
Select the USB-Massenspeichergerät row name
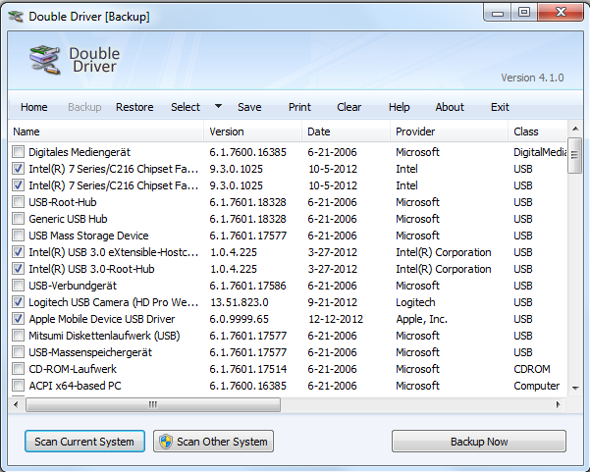(x=90, y=352)
